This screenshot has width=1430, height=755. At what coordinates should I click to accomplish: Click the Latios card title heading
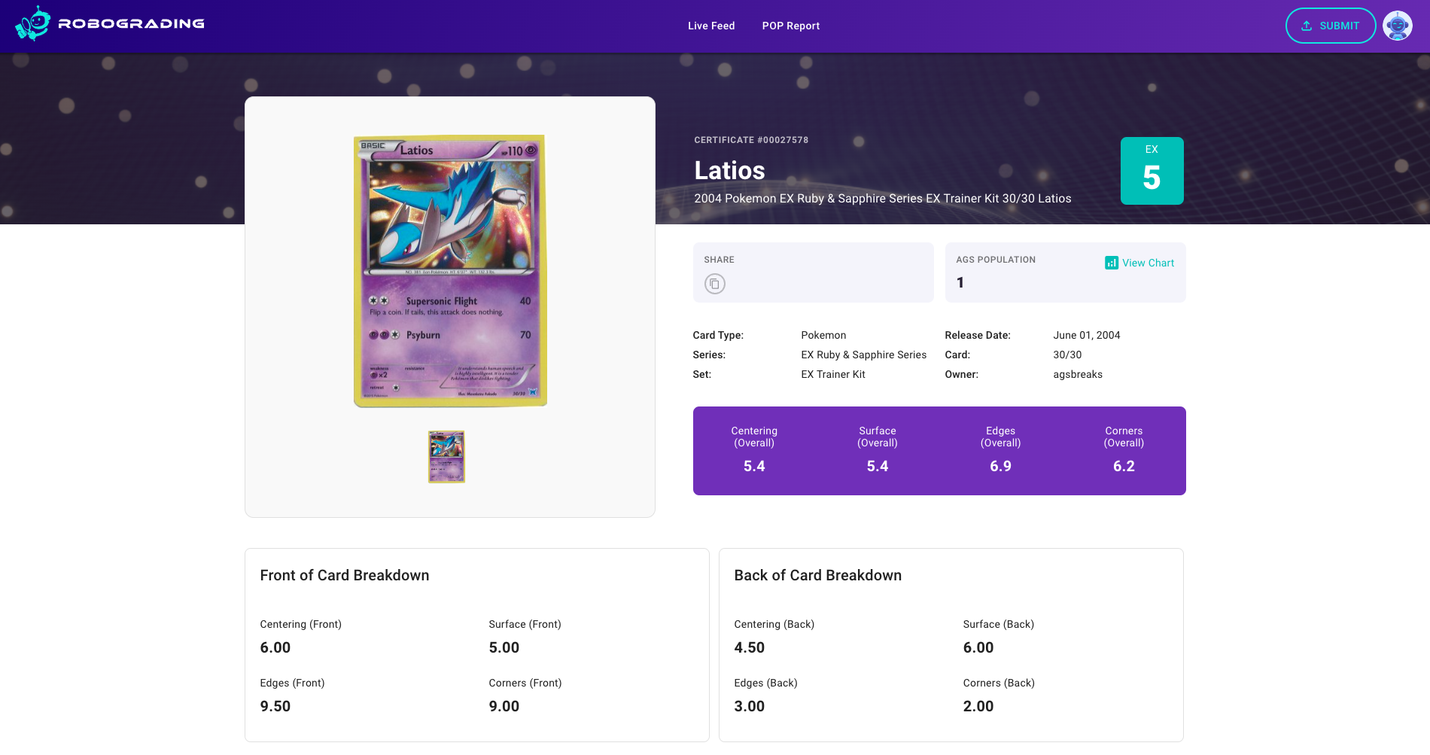coord(729,171)
